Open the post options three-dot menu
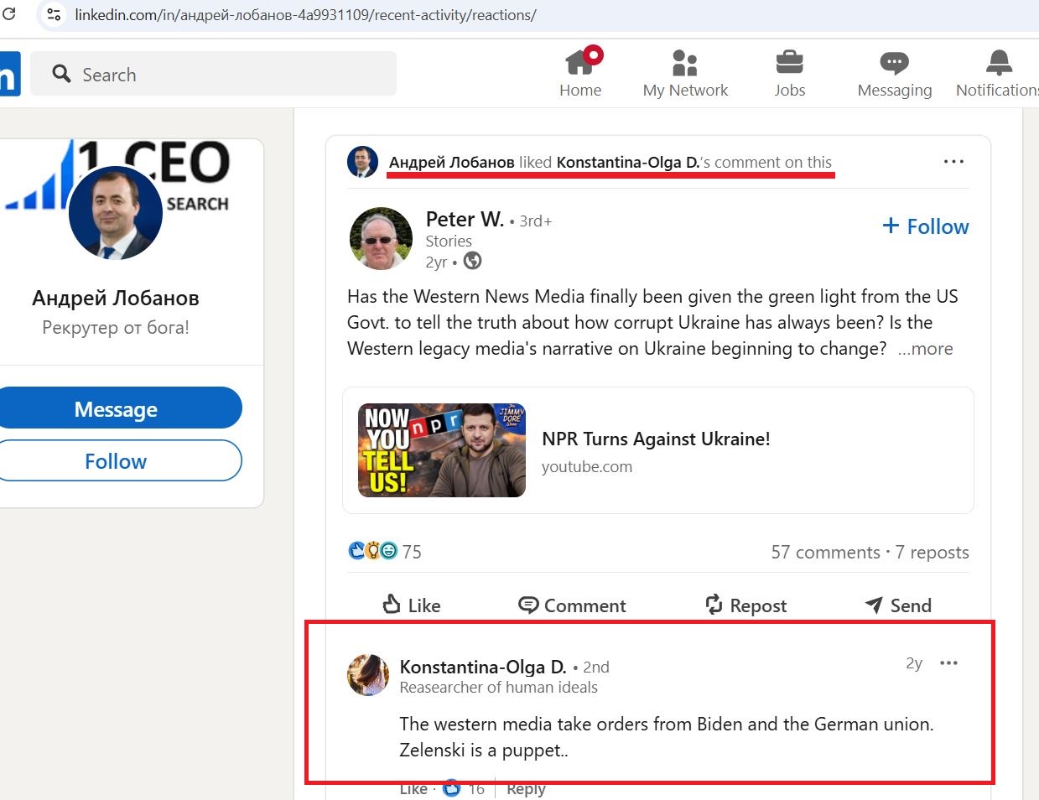Image resolution: width=1039 pixels, height=800 pixels. coord(953,161)
